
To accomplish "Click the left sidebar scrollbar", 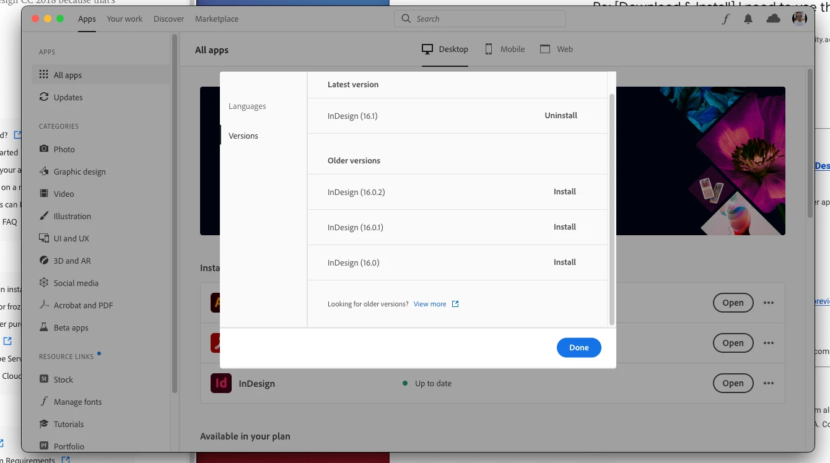I will [x=175, y=214].
